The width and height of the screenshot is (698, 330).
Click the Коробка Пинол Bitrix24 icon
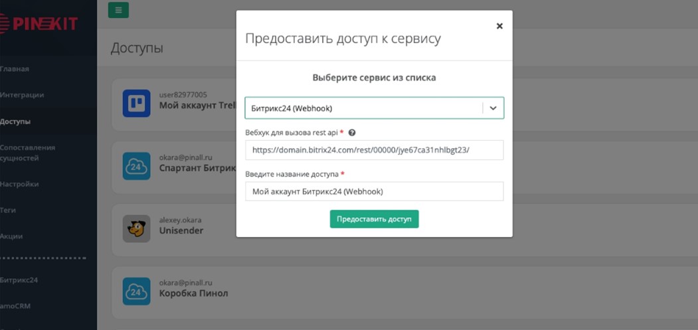point(136,291)
